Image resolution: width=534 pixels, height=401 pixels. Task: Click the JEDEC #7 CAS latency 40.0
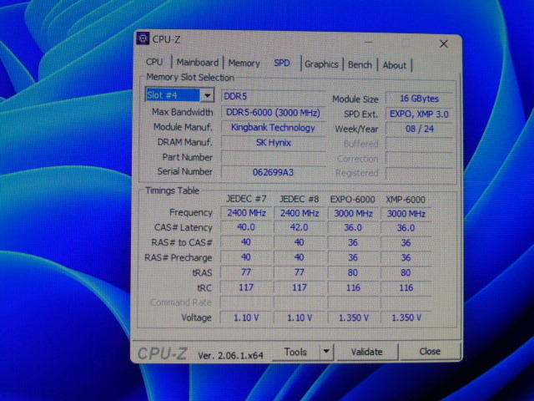[246, 227]
